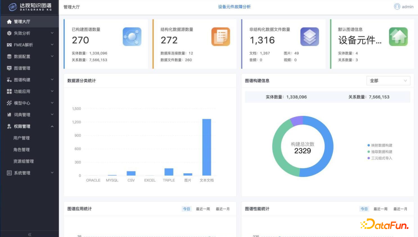Expand the 系统管理 submenu chevron

coord(52,173)
